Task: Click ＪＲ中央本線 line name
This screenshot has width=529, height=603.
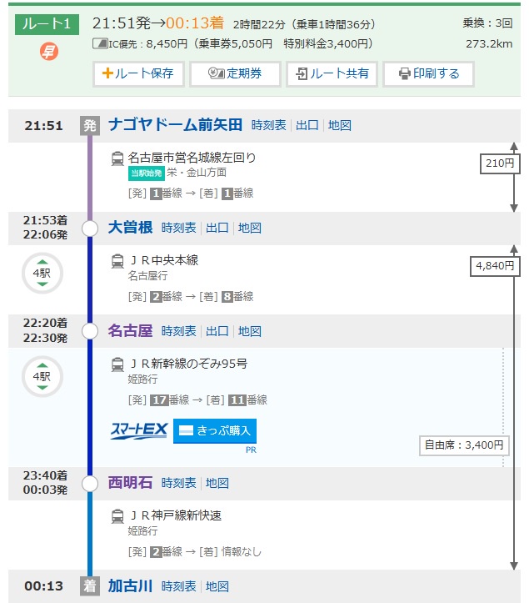Action: (164, 260)
